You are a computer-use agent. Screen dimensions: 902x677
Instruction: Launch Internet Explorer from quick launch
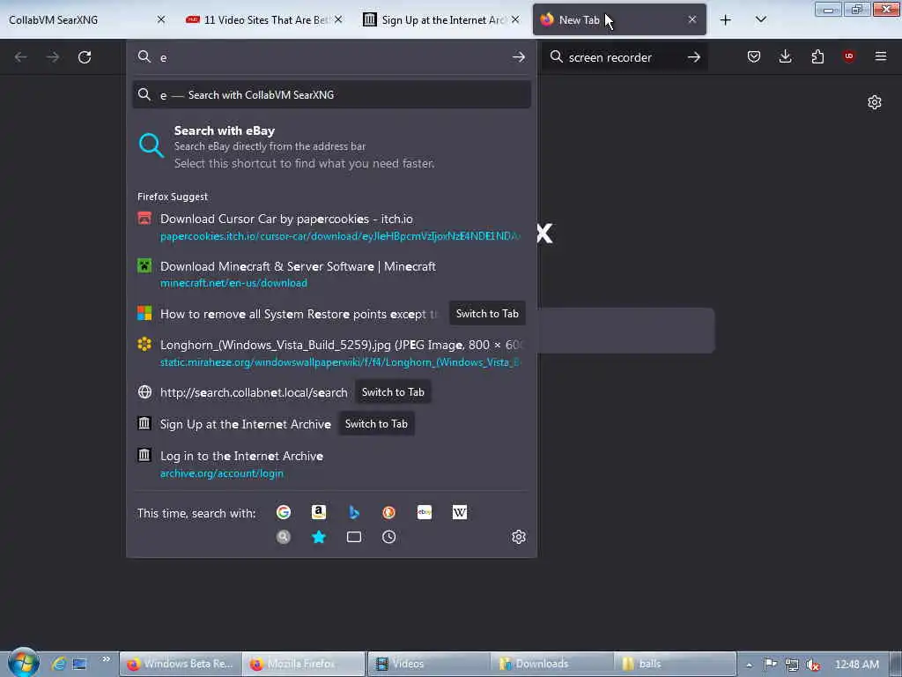click(58, 664)
